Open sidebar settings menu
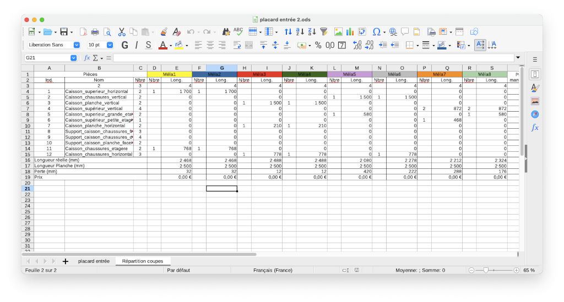 pos(535,59)
